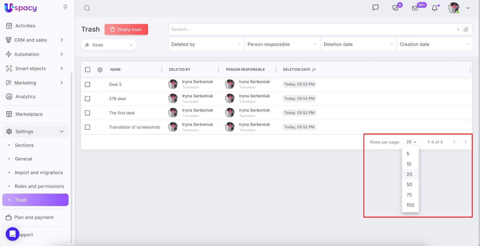The width and height of the screenshot is (480, 246).
Task: Click the Uspacy logo
Action: 21,8
